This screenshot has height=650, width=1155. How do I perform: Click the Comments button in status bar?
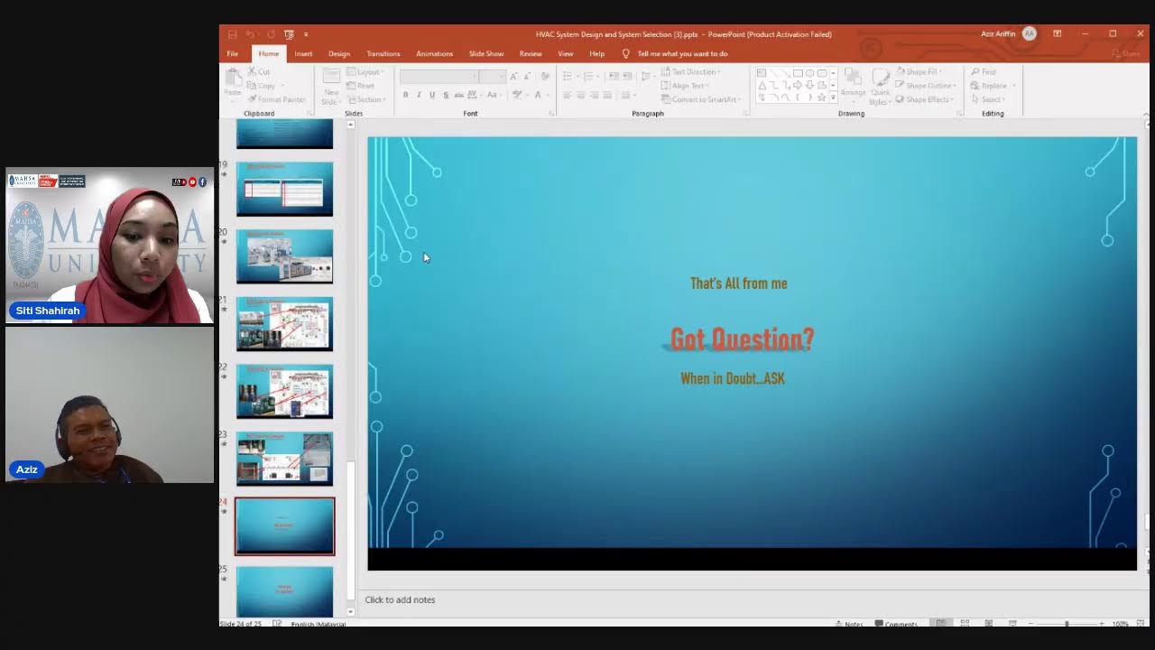[895, 624]
